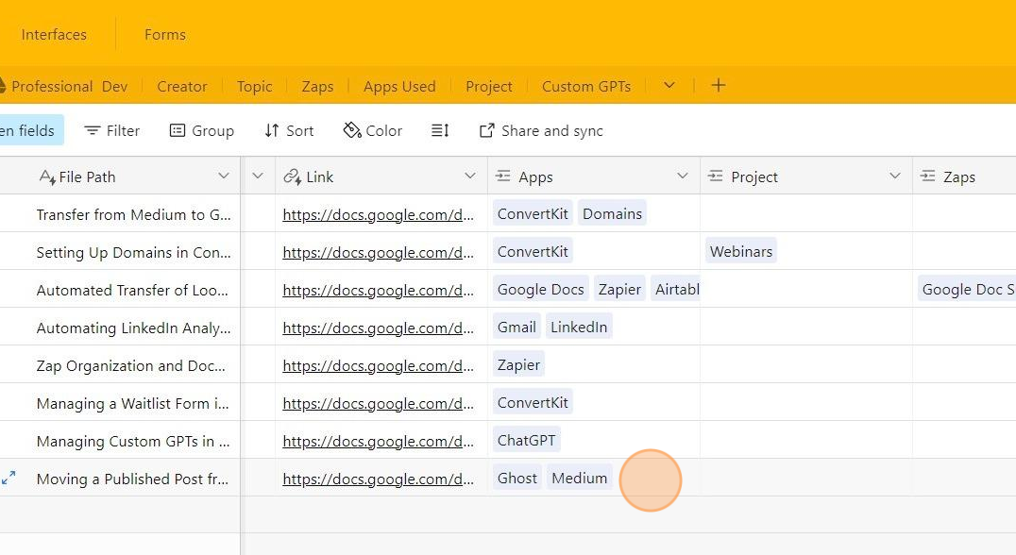Open the Color records options

373,131
